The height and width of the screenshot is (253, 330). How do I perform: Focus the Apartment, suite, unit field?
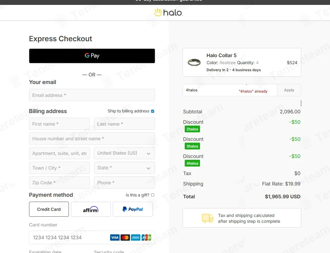tap(59, 153)
